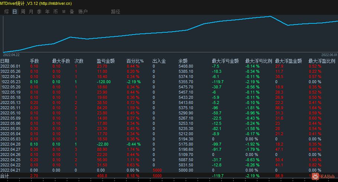
Task: Click the 最大浮盈比例 column header
Action: coord(322,61)
